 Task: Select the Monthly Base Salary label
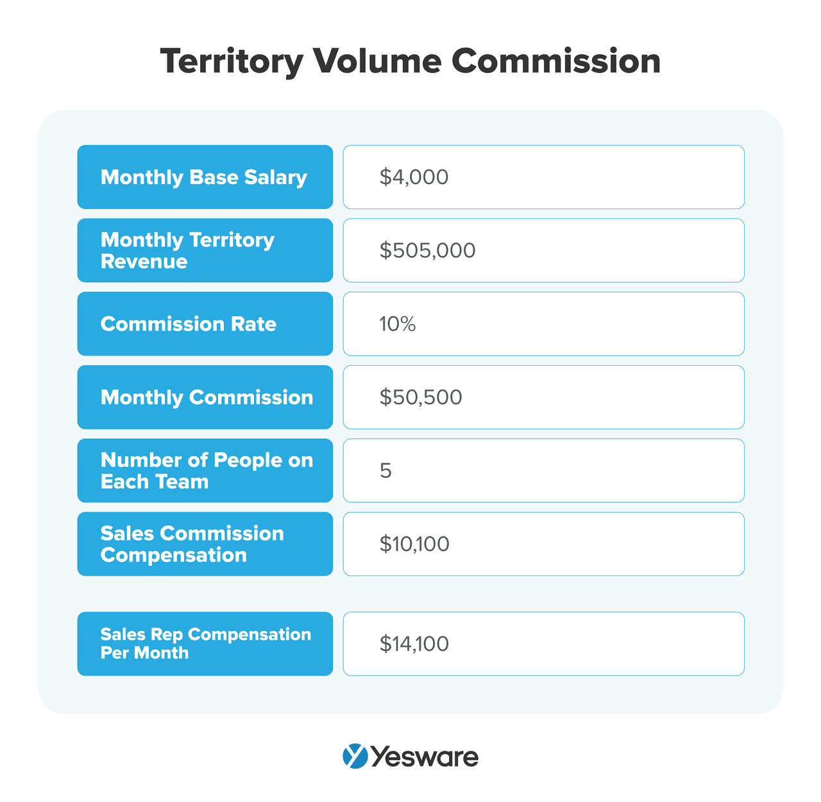[205, 177]
